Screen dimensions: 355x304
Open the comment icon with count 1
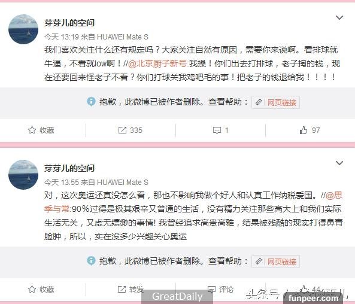(x=217, y=130)
